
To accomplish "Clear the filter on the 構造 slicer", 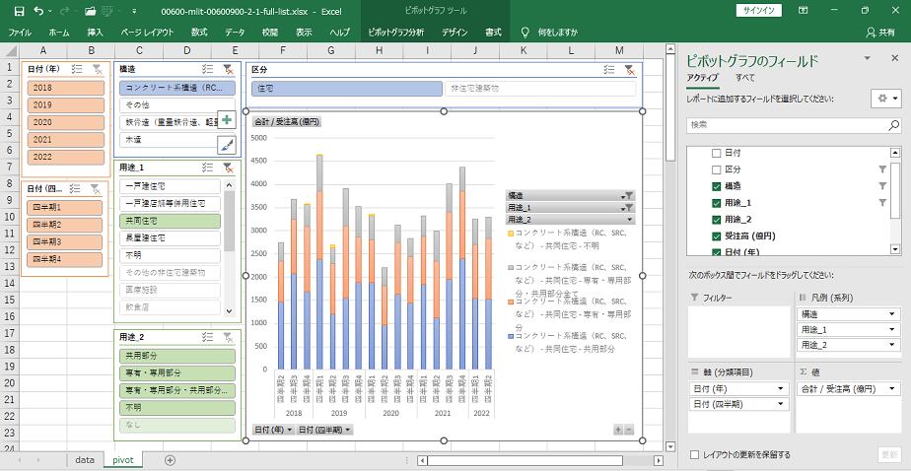I will 228,70.
